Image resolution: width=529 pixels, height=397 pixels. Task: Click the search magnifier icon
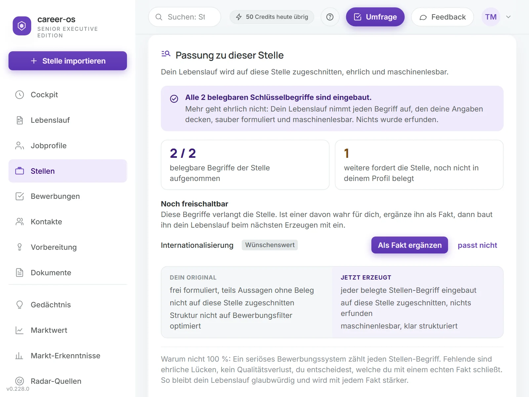159,17
